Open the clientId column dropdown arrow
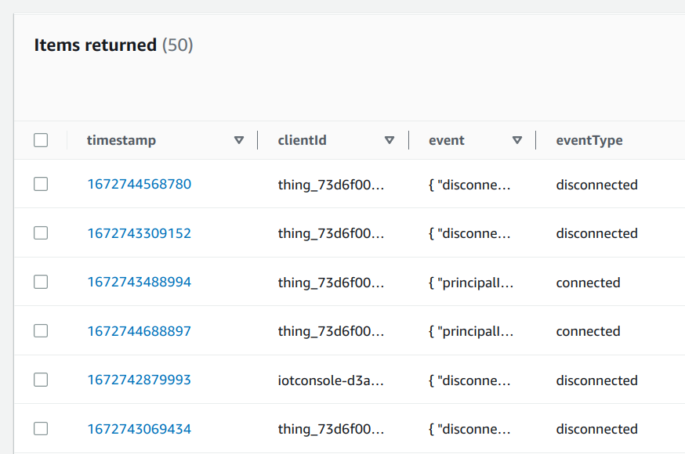 [390, 140]
